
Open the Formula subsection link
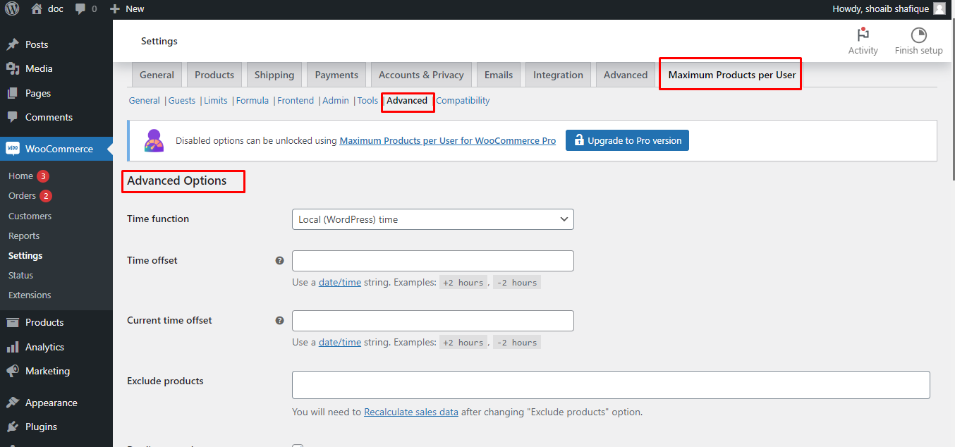(253, 101)
